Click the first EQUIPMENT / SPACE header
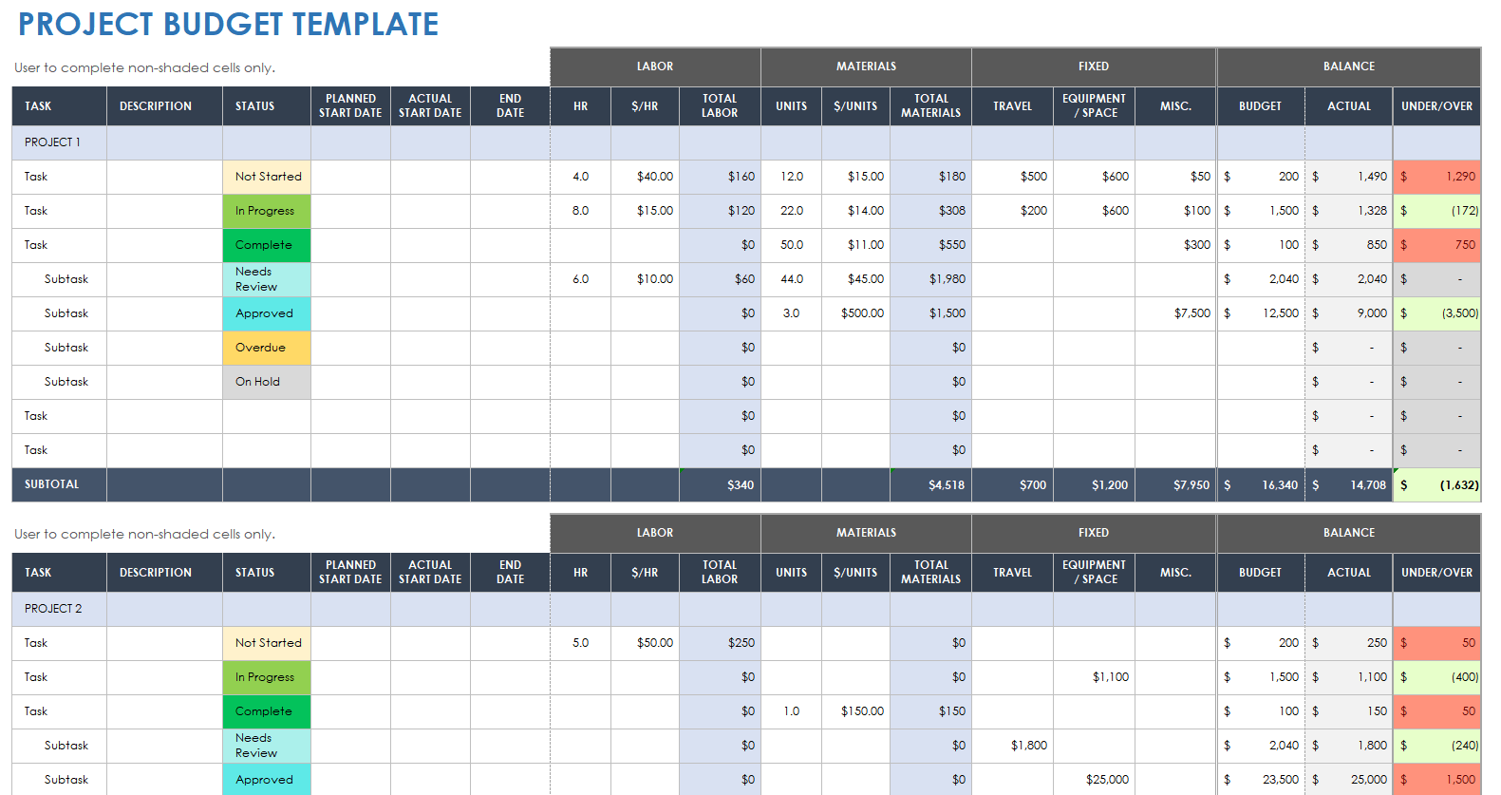 point(1094,106)
